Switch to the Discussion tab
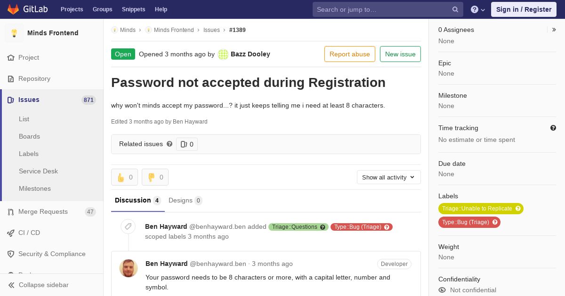 tap(138, 200)
